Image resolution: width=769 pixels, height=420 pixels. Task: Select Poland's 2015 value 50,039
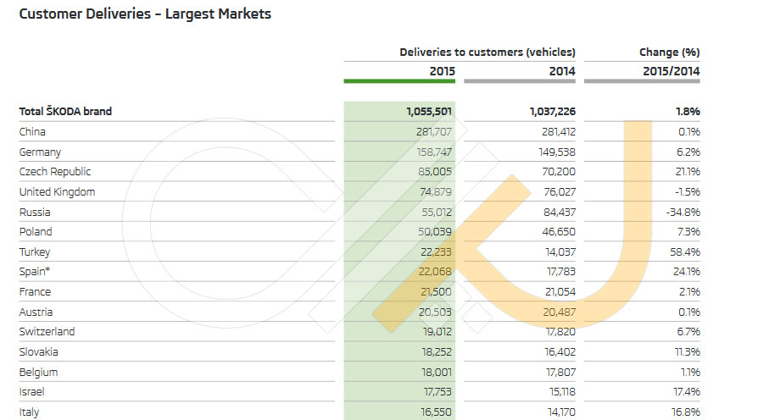click(x=435, y=231)
